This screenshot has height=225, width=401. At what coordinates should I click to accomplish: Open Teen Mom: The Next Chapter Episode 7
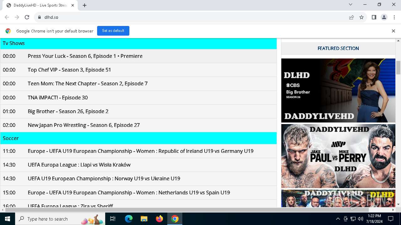point(87,83)
